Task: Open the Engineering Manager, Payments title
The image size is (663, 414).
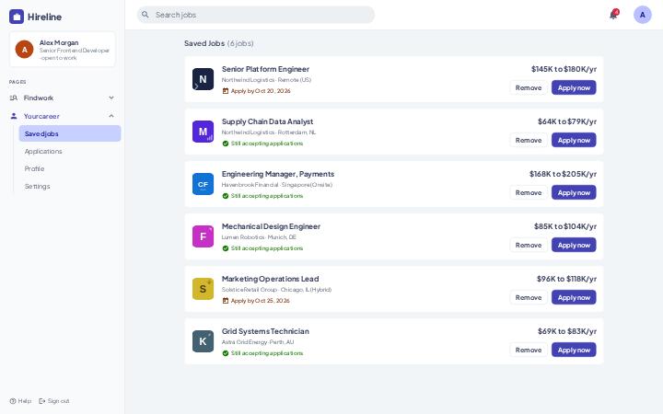Action: point(278,174)
